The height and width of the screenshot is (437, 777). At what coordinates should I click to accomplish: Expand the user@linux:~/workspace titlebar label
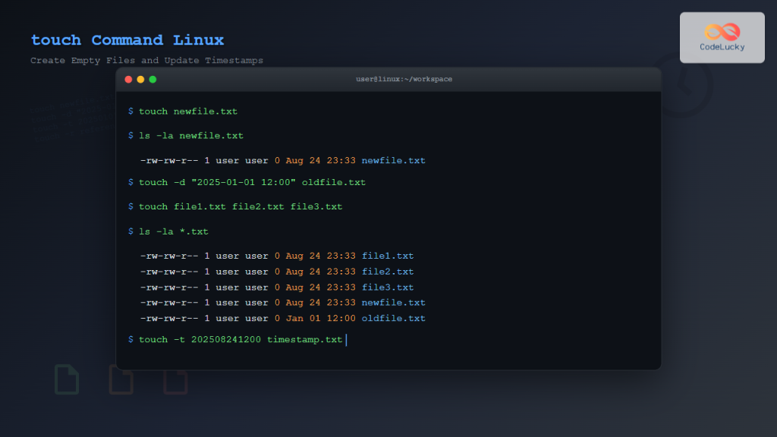tap(404, 78)
